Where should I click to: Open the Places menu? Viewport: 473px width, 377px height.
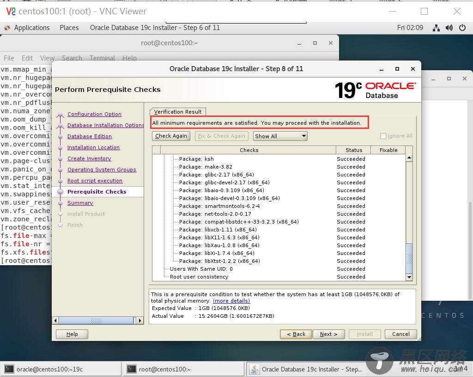(x=69, y=28)
